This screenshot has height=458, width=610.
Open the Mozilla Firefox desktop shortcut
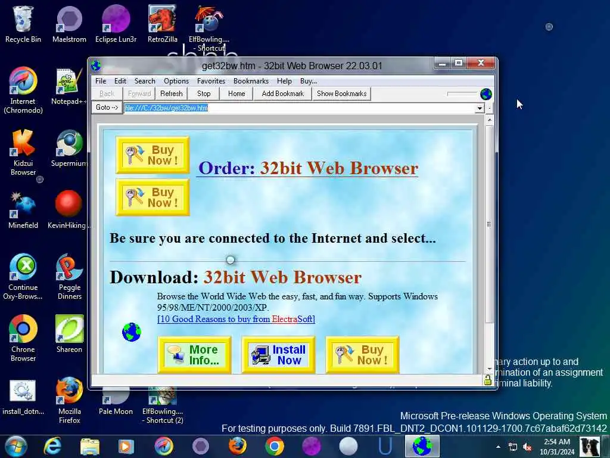[x=69, y=400]
